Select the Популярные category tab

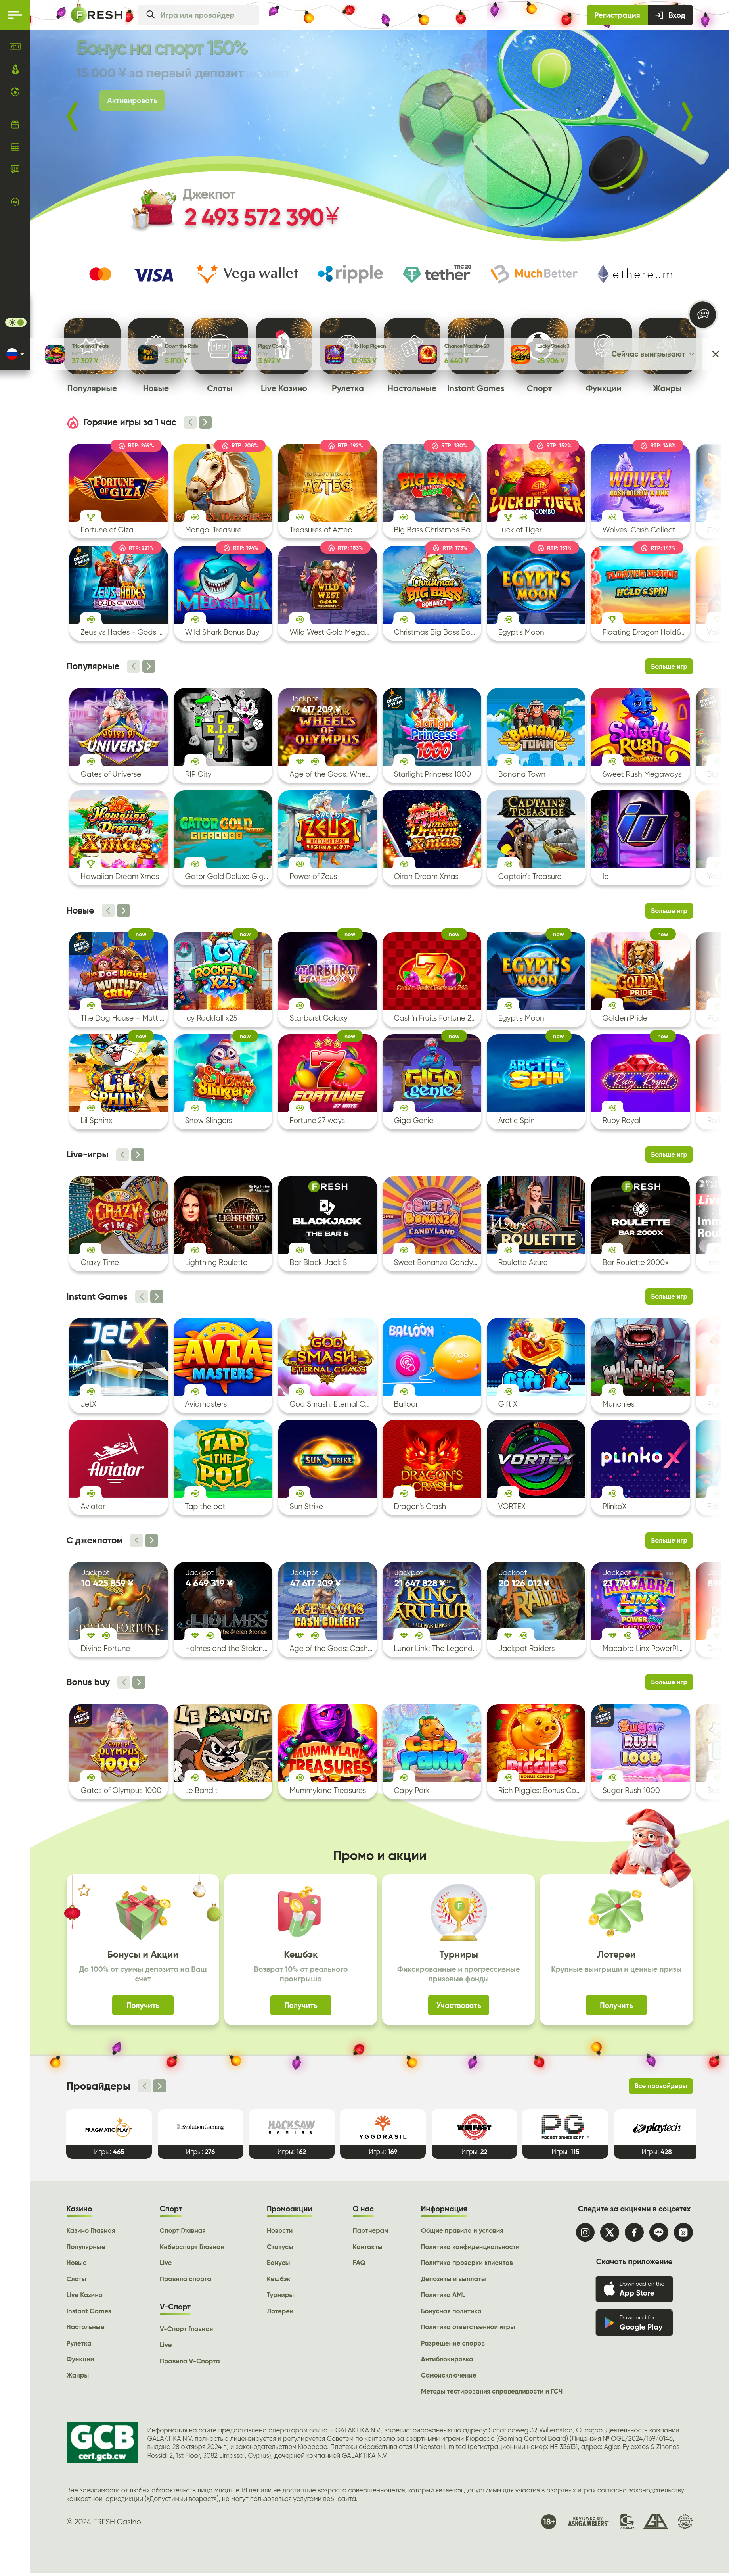92,388
